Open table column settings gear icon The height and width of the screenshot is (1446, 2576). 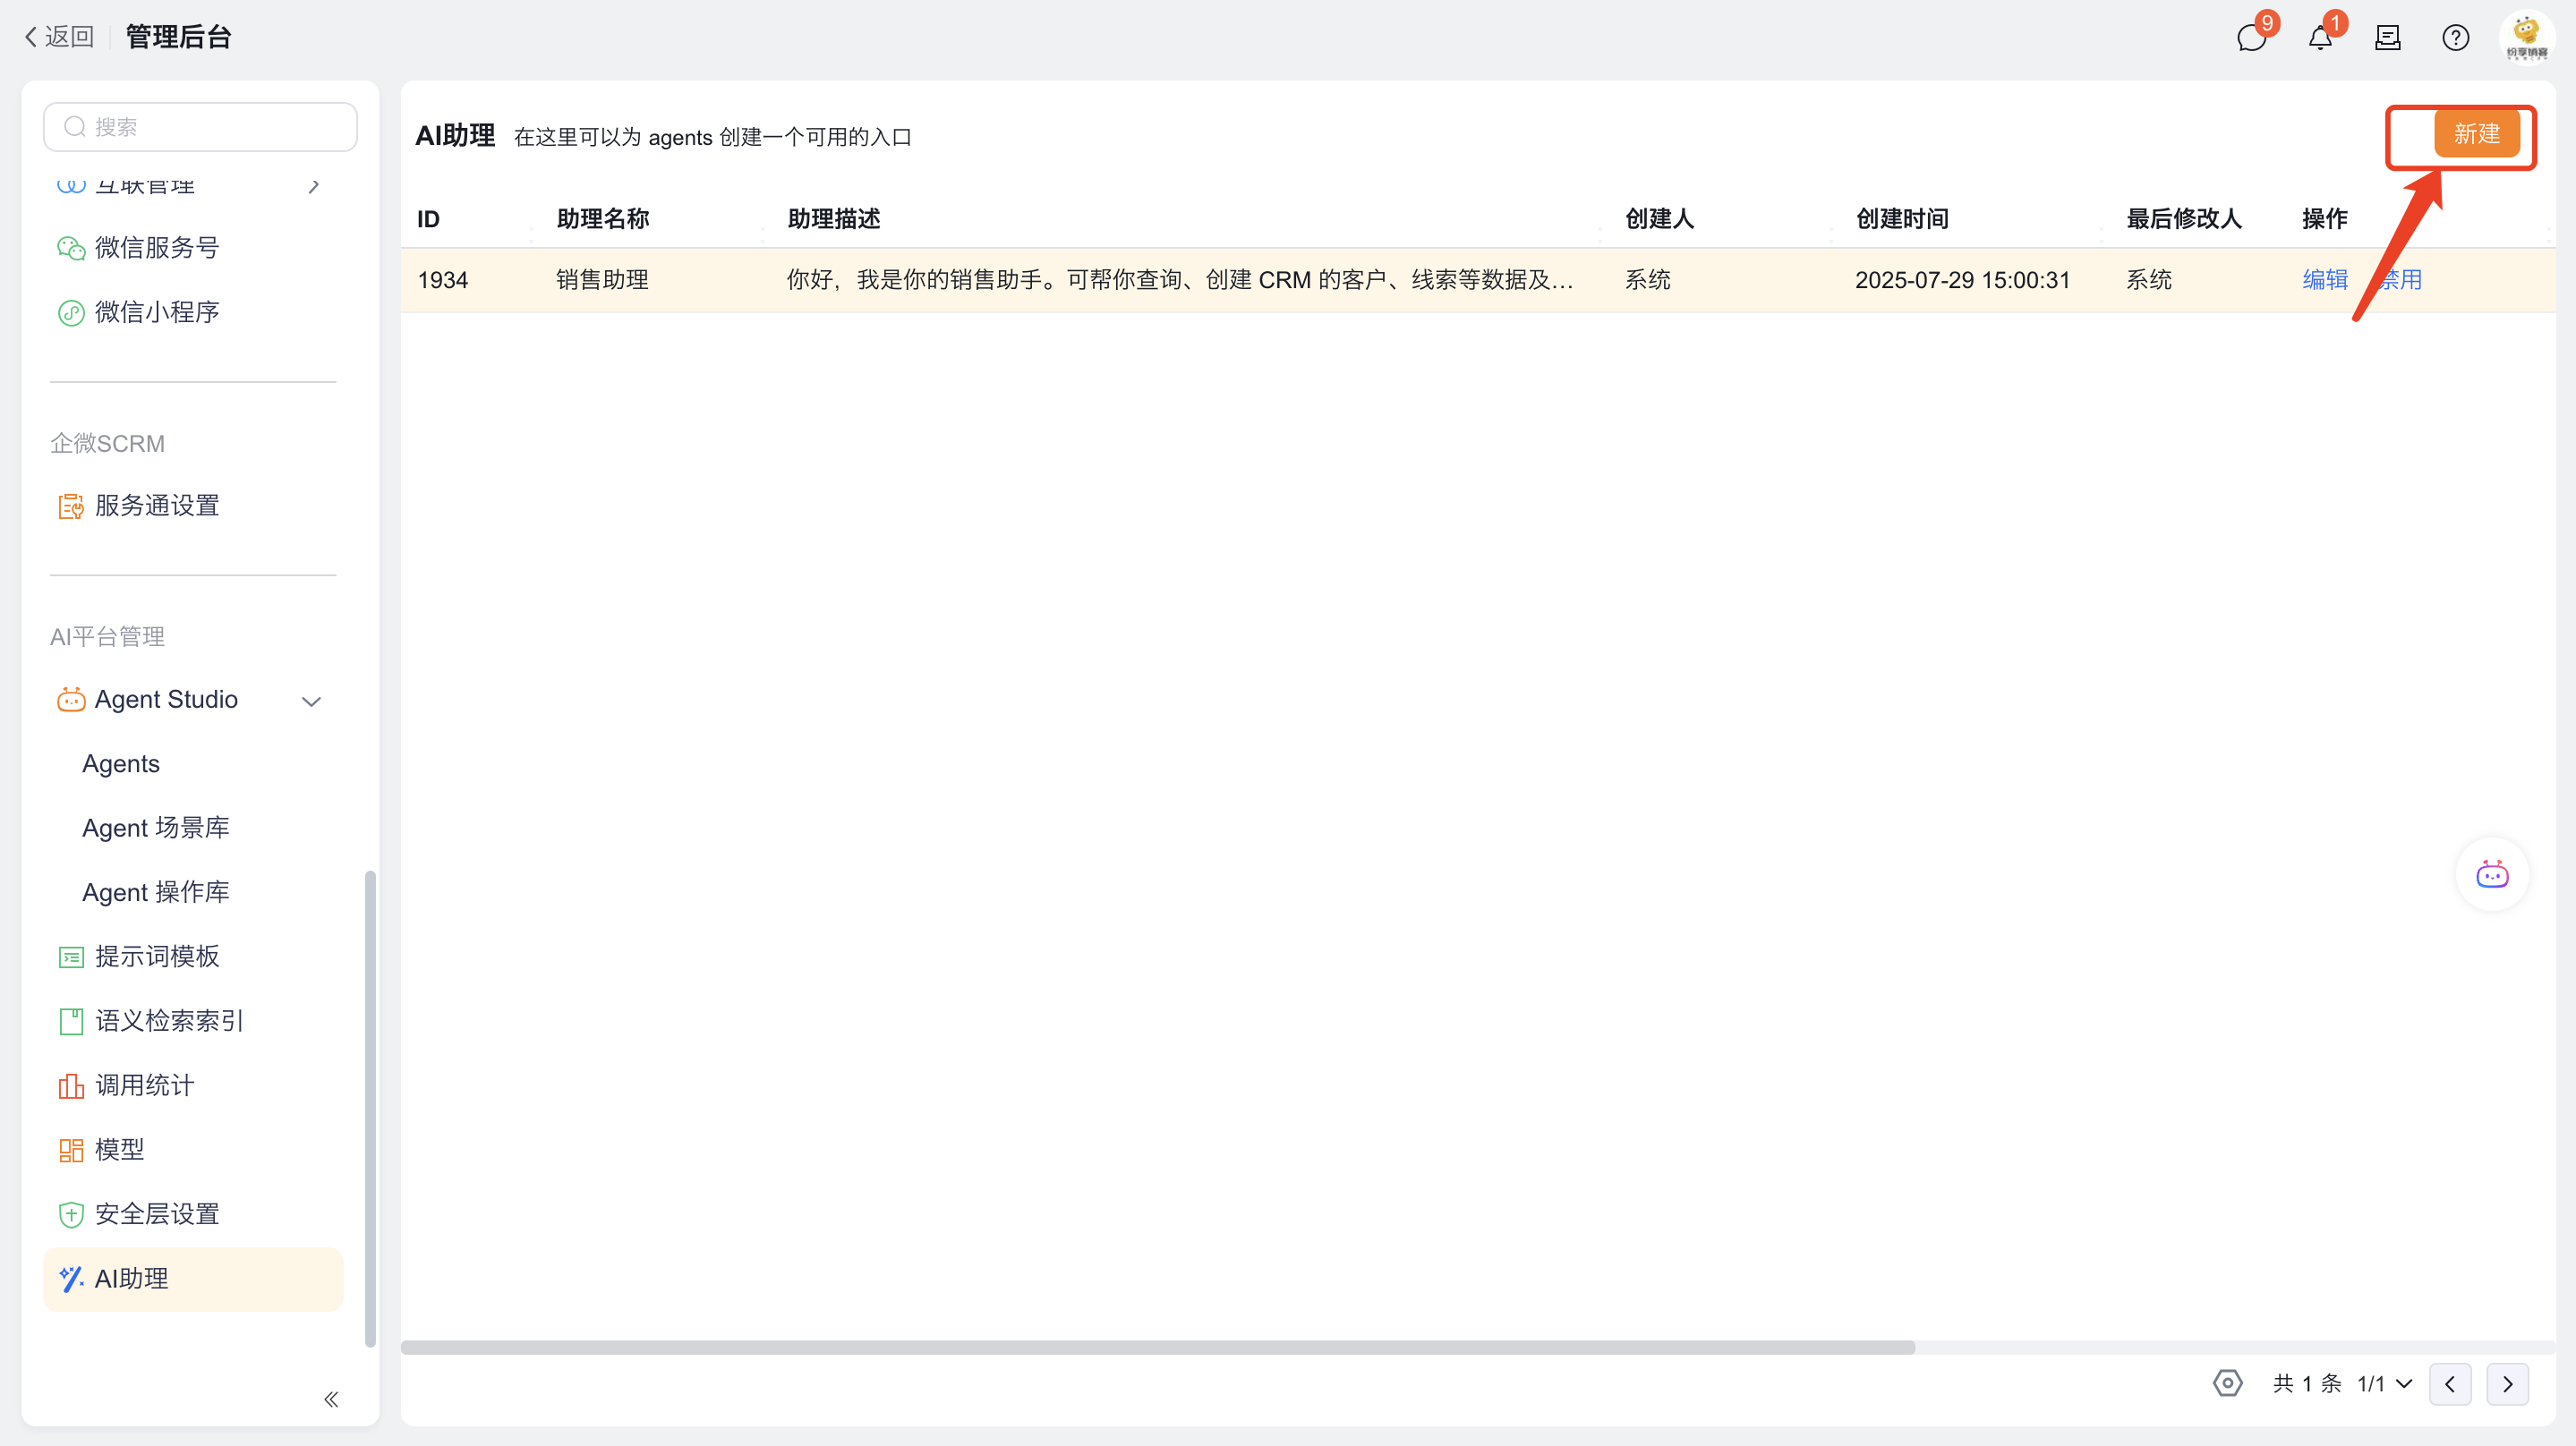point(2228,1383)
